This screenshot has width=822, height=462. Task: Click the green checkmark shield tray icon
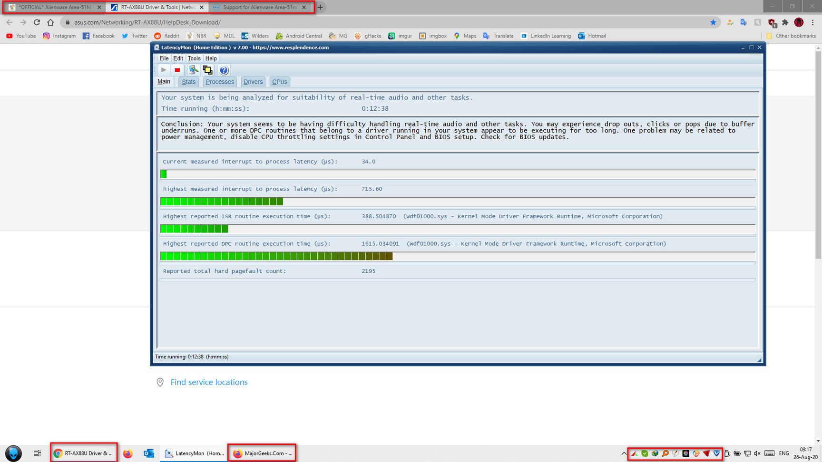point(645,453)
